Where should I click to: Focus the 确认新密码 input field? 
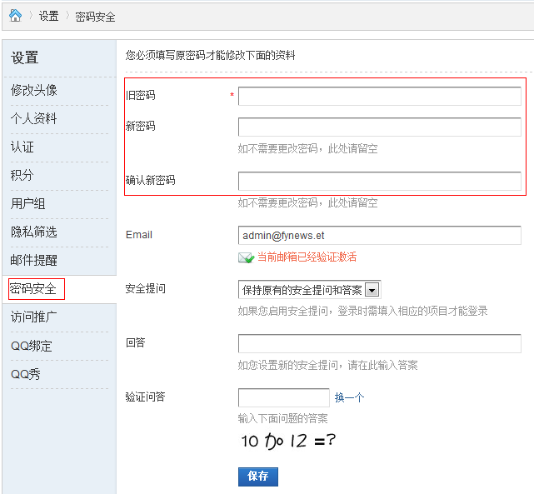pos(379,181)
